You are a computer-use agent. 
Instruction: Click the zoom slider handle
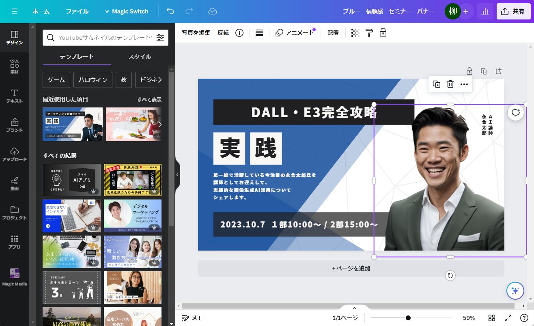(x=408, y=318)
